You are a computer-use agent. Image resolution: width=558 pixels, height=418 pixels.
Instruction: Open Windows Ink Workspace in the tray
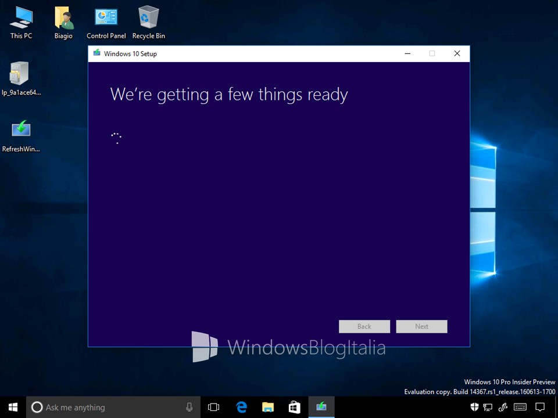coord(503,408)
